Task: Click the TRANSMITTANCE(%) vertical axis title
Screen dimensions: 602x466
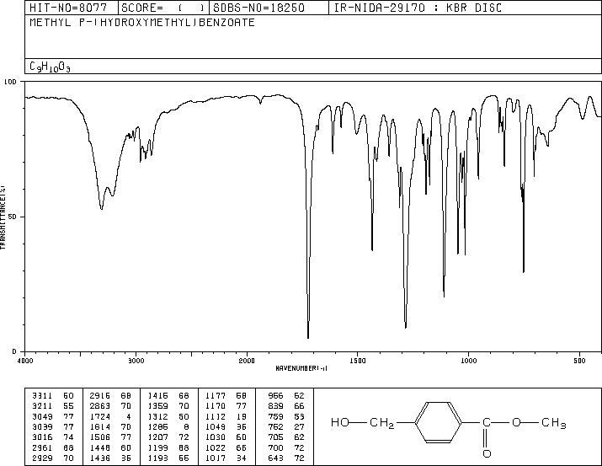Action: click(3, 217)
